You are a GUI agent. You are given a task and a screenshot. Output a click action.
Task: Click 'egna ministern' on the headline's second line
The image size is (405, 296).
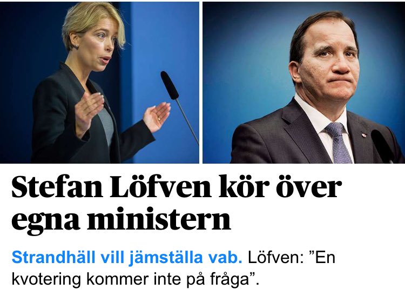coord(121,220)
